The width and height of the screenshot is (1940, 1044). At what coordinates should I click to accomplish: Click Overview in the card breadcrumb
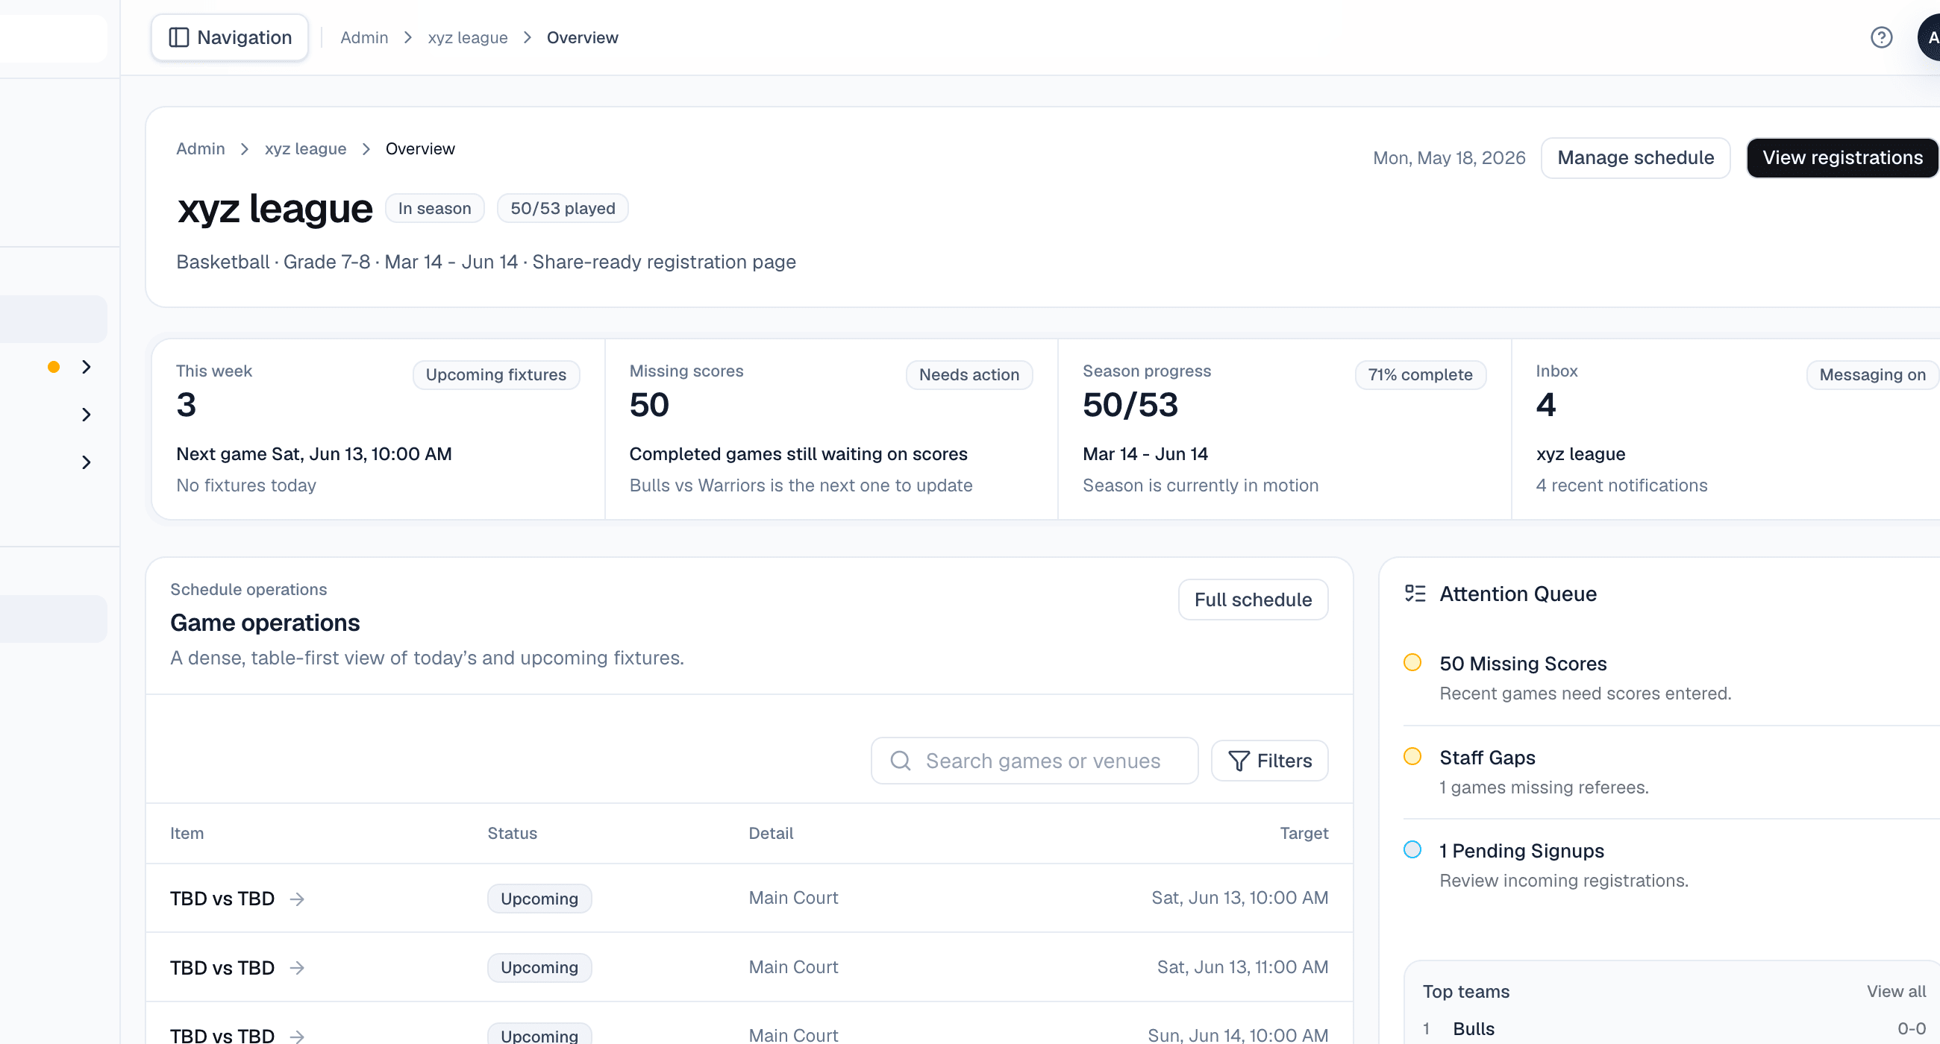[x=420, y=149]
